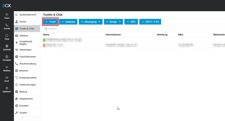Screen dimensions: 225x121
Task: Click the Erweitert cog icon
Action: (17, 106)
